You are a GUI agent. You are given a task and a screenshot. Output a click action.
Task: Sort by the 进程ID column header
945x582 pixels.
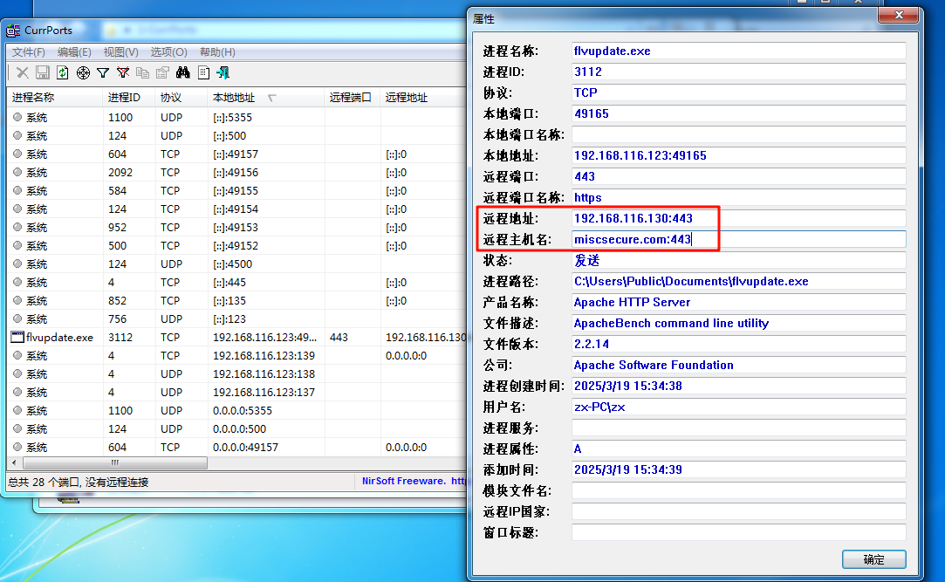[124, 98]
